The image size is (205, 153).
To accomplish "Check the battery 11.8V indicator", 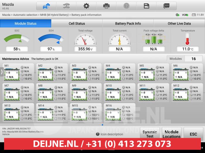I will point(198,15).
